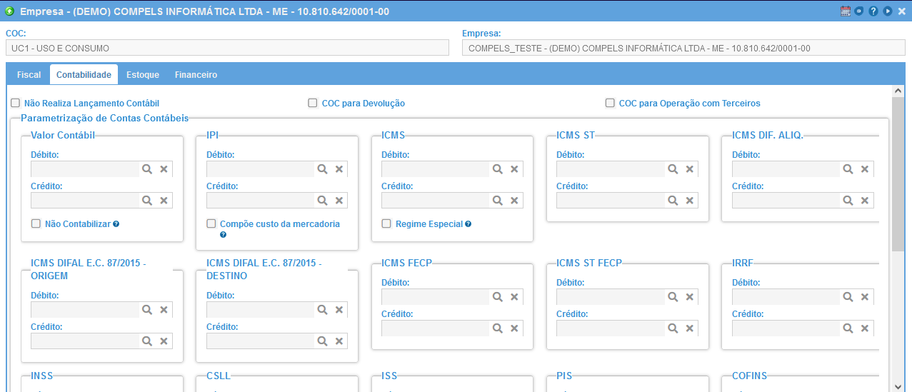The width and height of the screenshot is (912, 392).
Task: Search account for ICMS Crédito
Action: (497, 201)
